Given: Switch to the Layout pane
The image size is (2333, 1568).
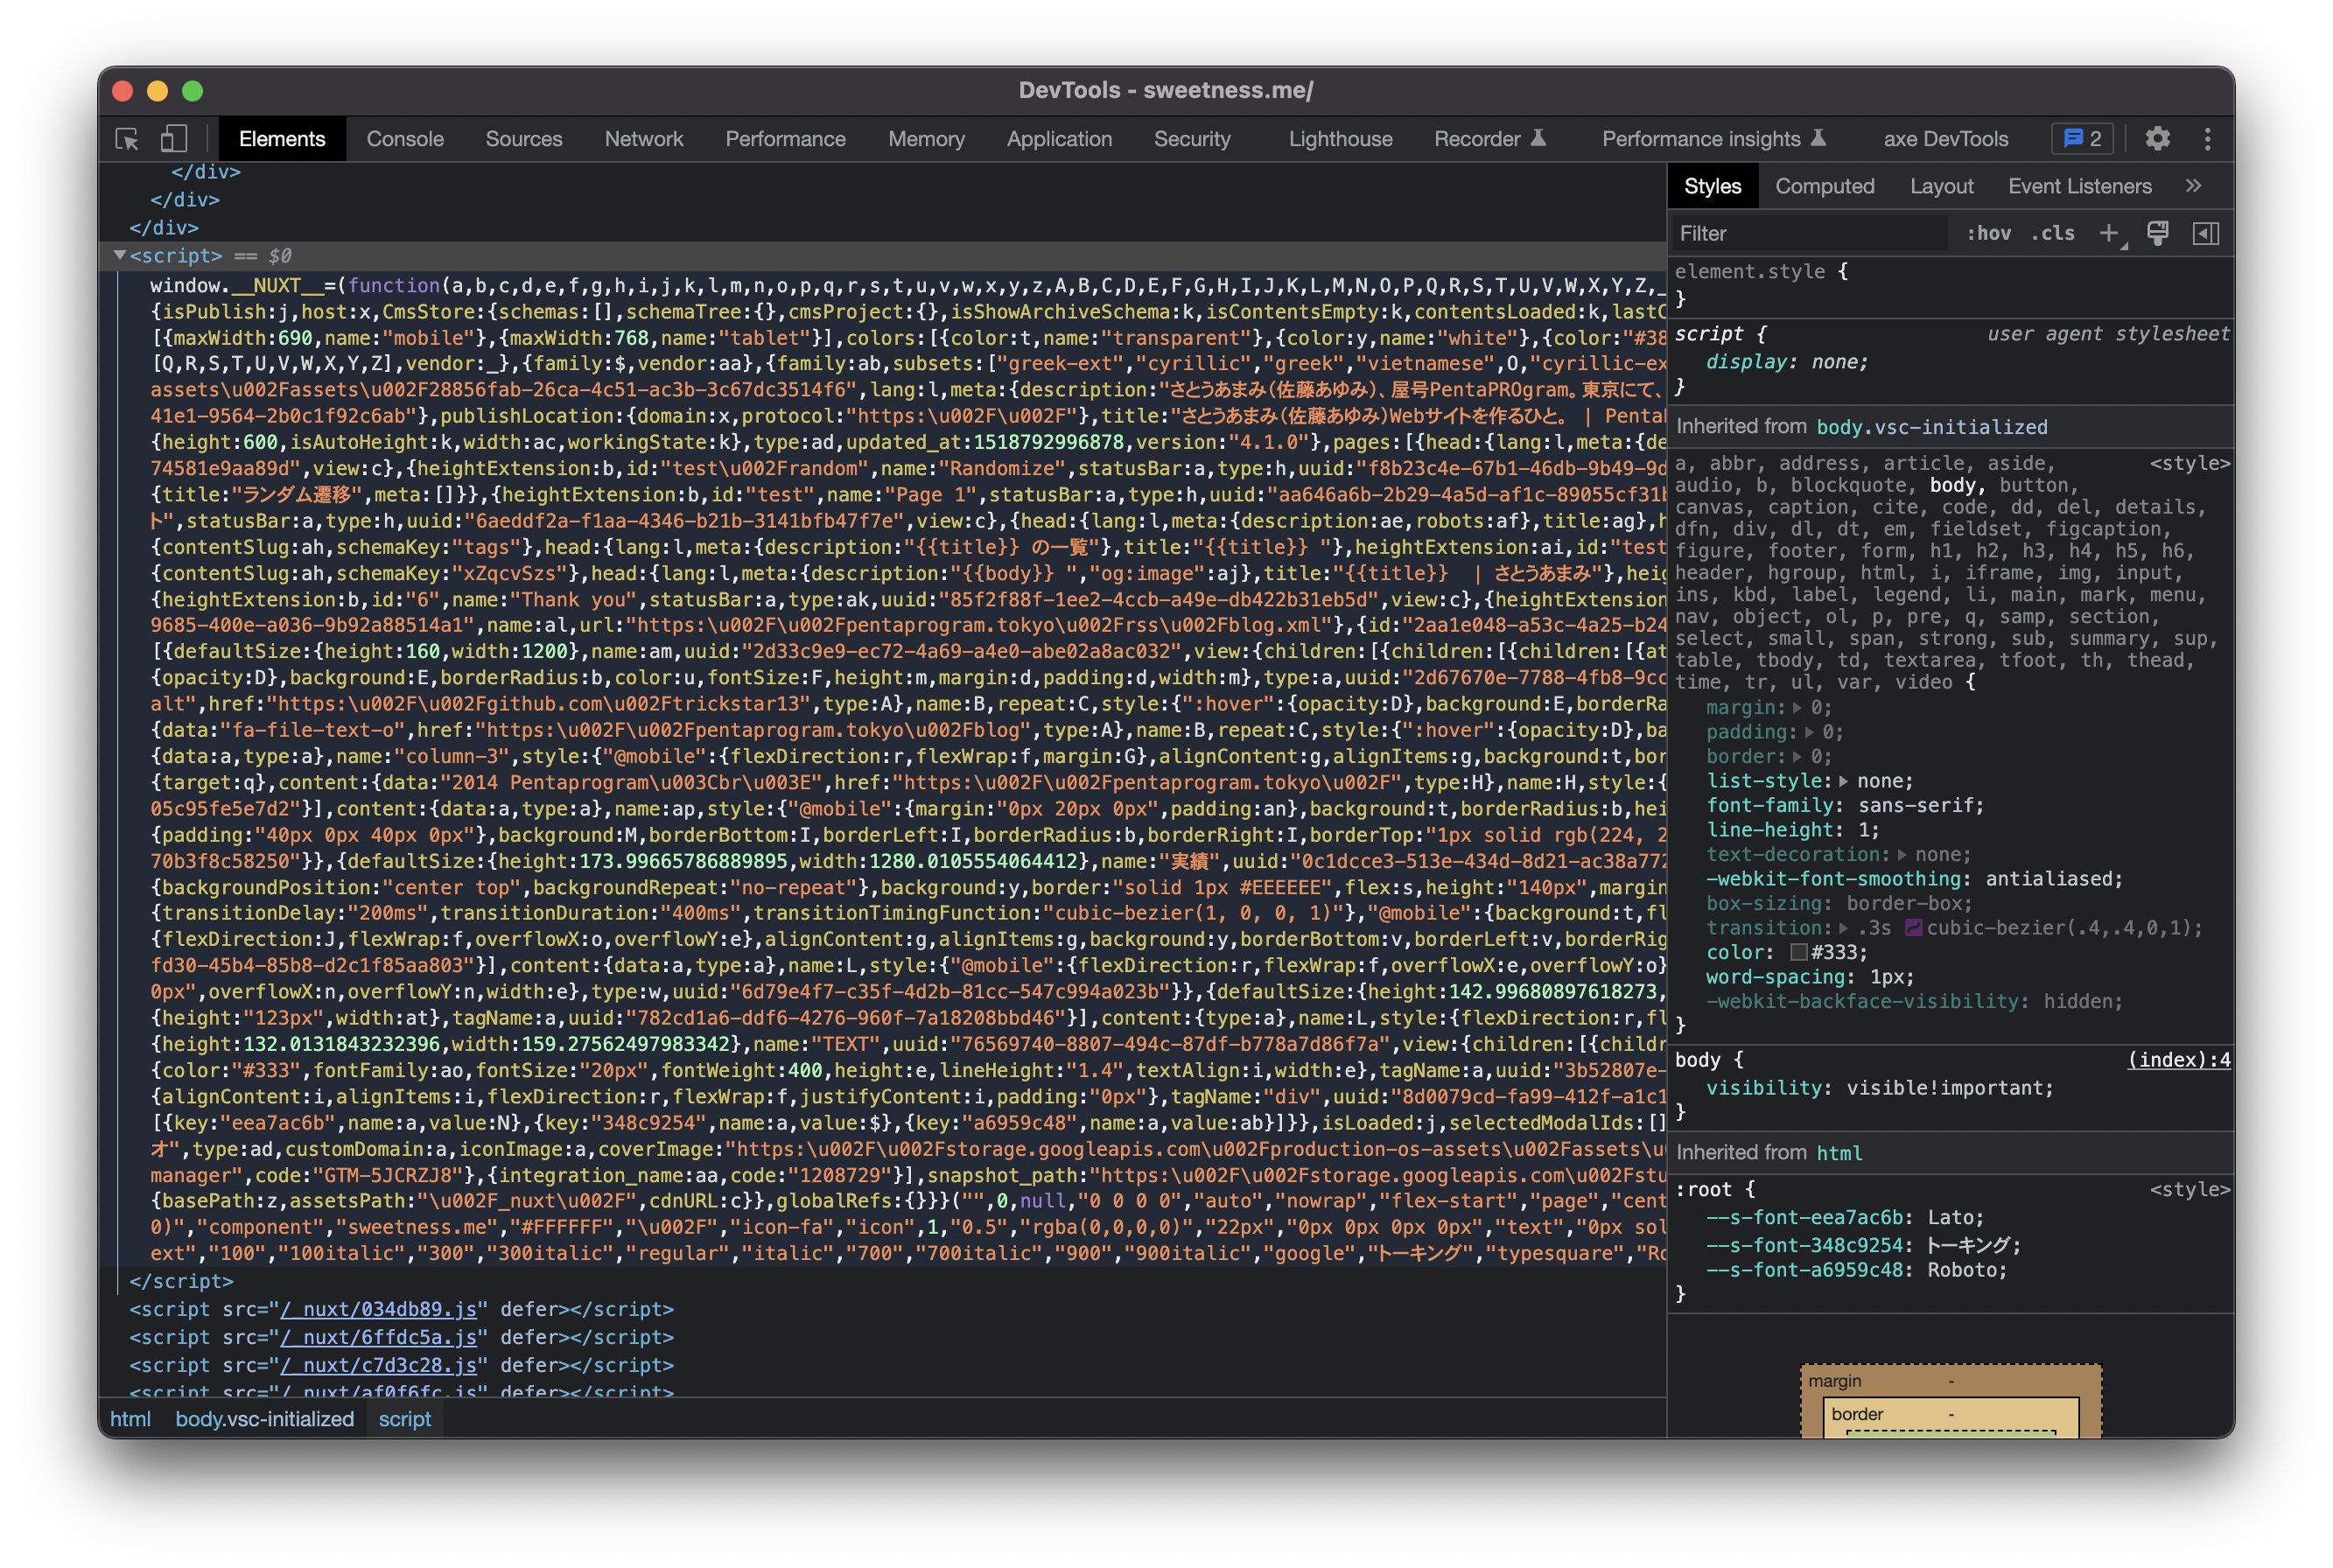Looking at the screenshot, I should 1941,186.
